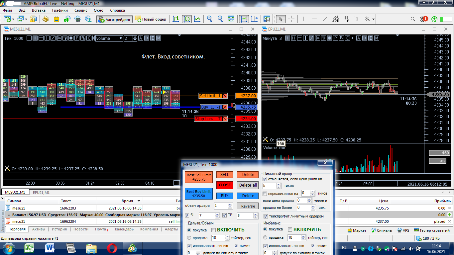Image resolution: width=454 pixels, height=255 pixels.
Task: Uncheck the TP checkbox in the panel
Action: 224,215
